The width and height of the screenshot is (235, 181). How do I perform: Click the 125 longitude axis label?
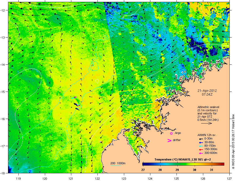coord(177,179)
